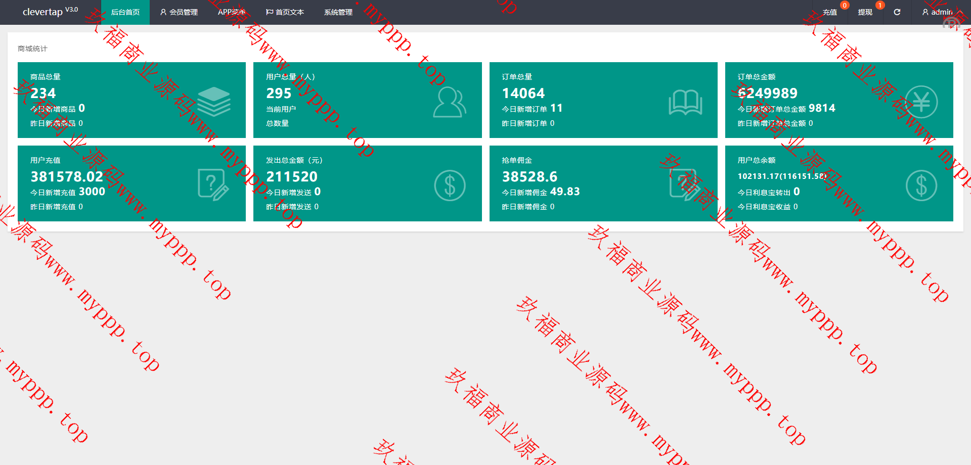
Task: Click the edit icon in 抢单佣金 card
Action: [x=685, y=185]
